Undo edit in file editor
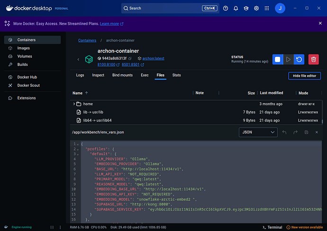Image resolution: width=327 pixels, height=231 pixels. tap(284, 132)
